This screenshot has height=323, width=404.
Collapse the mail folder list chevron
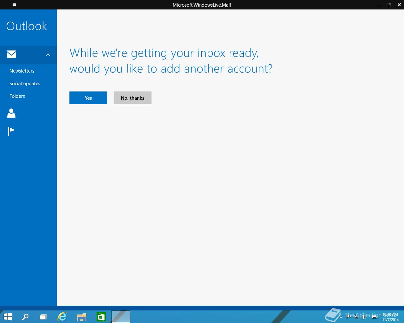point(48,55)
